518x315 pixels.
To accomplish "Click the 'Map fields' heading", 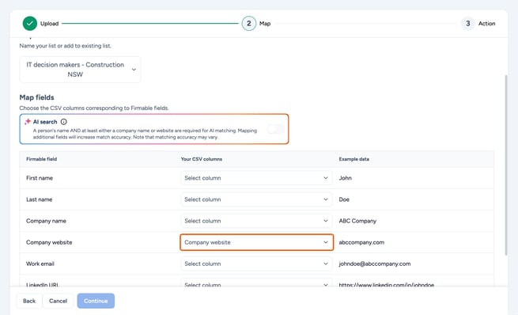I will (x=36, y=97).
